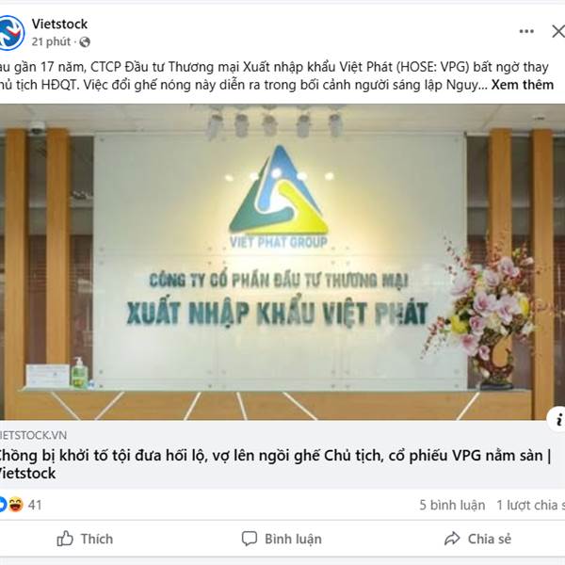This screenshot has width=565, height=565.
Task: Click the Chia sẻ share button
Action: point(477,539)
